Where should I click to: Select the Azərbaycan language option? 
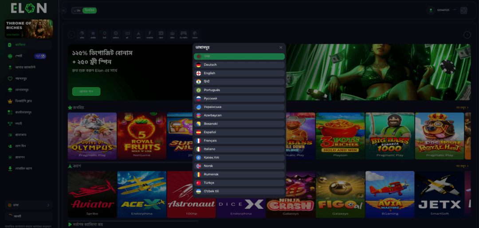[239, 115]
